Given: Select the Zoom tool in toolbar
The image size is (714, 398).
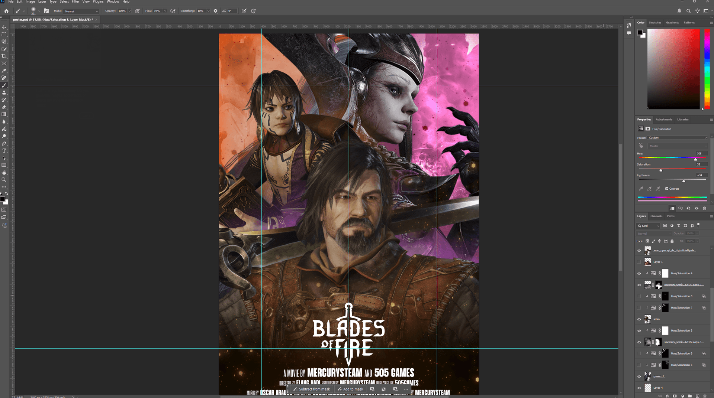Looking at the screenshot, I should (4, 180).
